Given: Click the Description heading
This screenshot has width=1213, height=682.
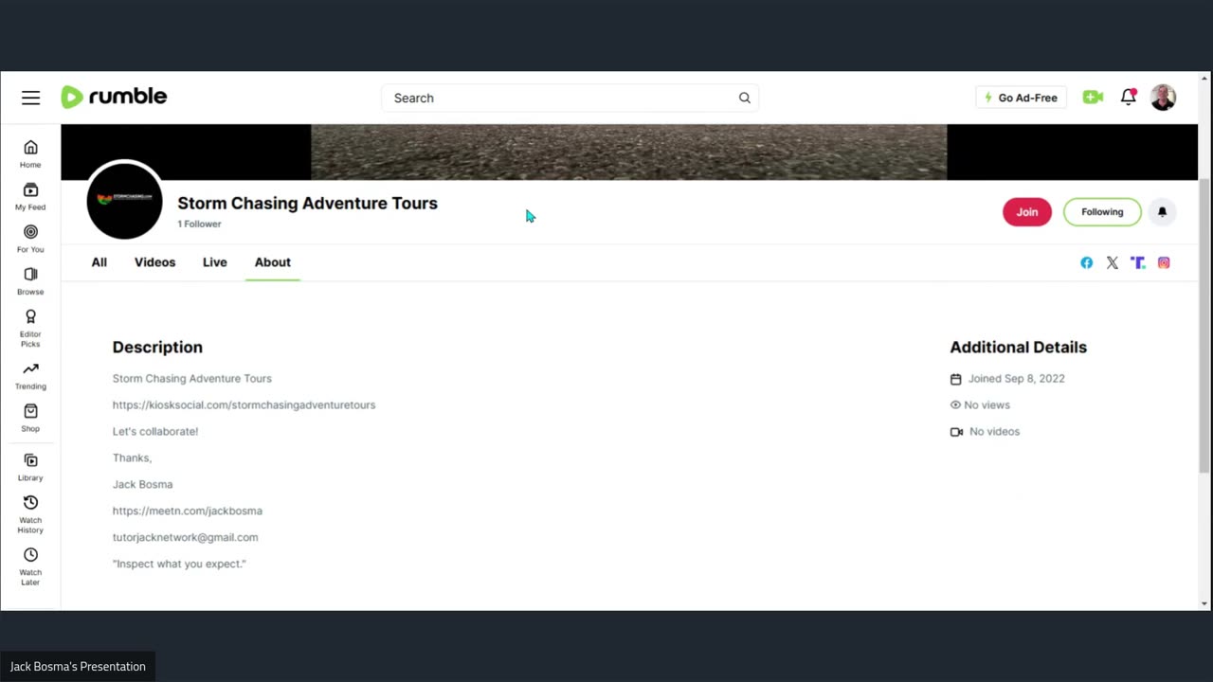Looking at the screenshot, I should 157,347.
